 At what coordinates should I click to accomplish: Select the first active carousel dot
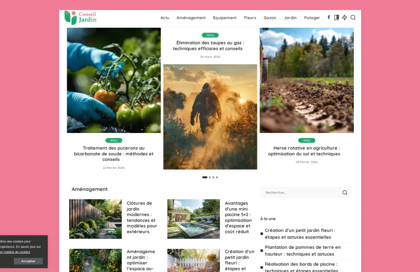(x=205, y=177)
